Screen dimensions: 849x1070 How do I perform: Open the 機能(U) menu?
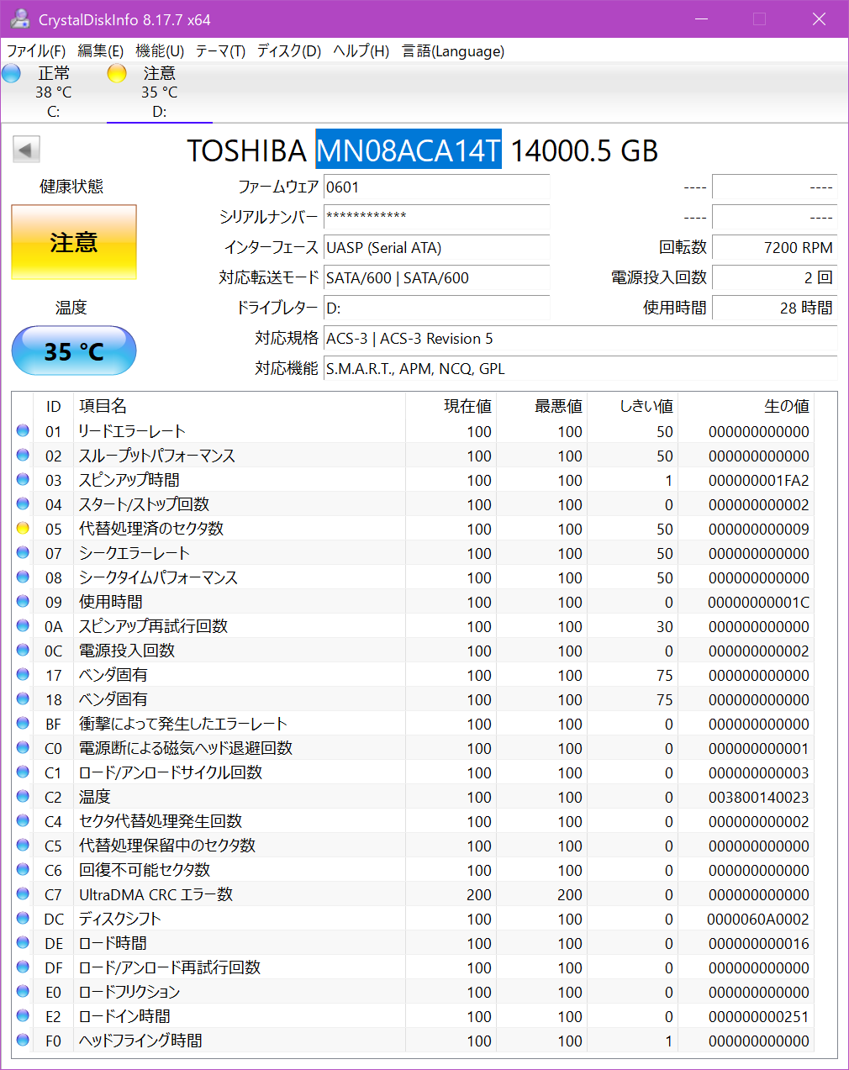pyautogui.click(x=160, y=51)
